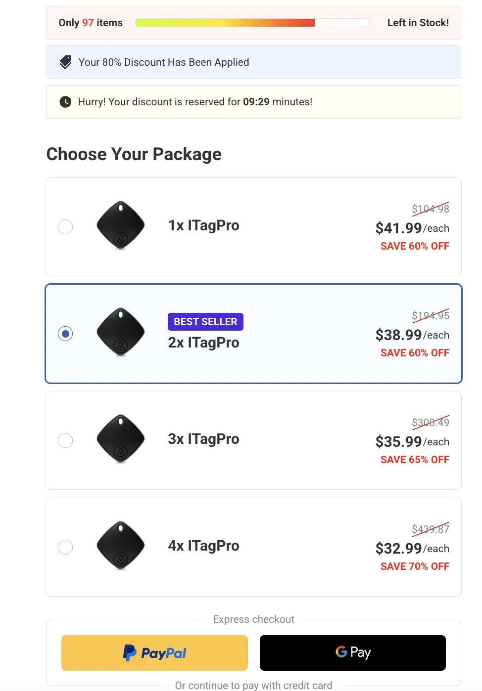Click the SAVE 70% OFF text
This screenshot has height=691, width=482.
point(415,566)
